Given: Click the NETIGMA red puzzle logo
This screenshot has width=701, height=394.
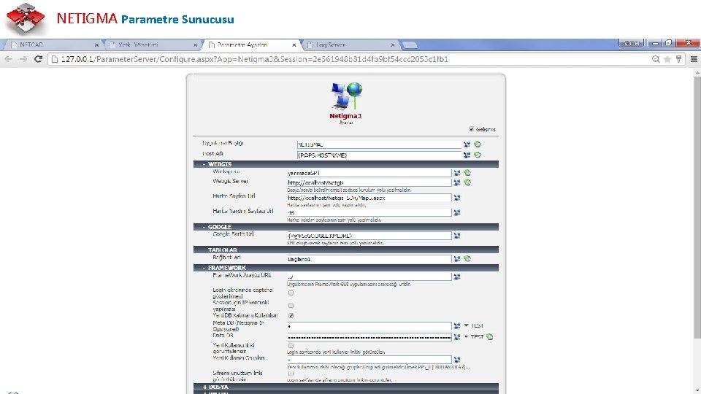Looking at the screenshot, I should pos(26,19).
